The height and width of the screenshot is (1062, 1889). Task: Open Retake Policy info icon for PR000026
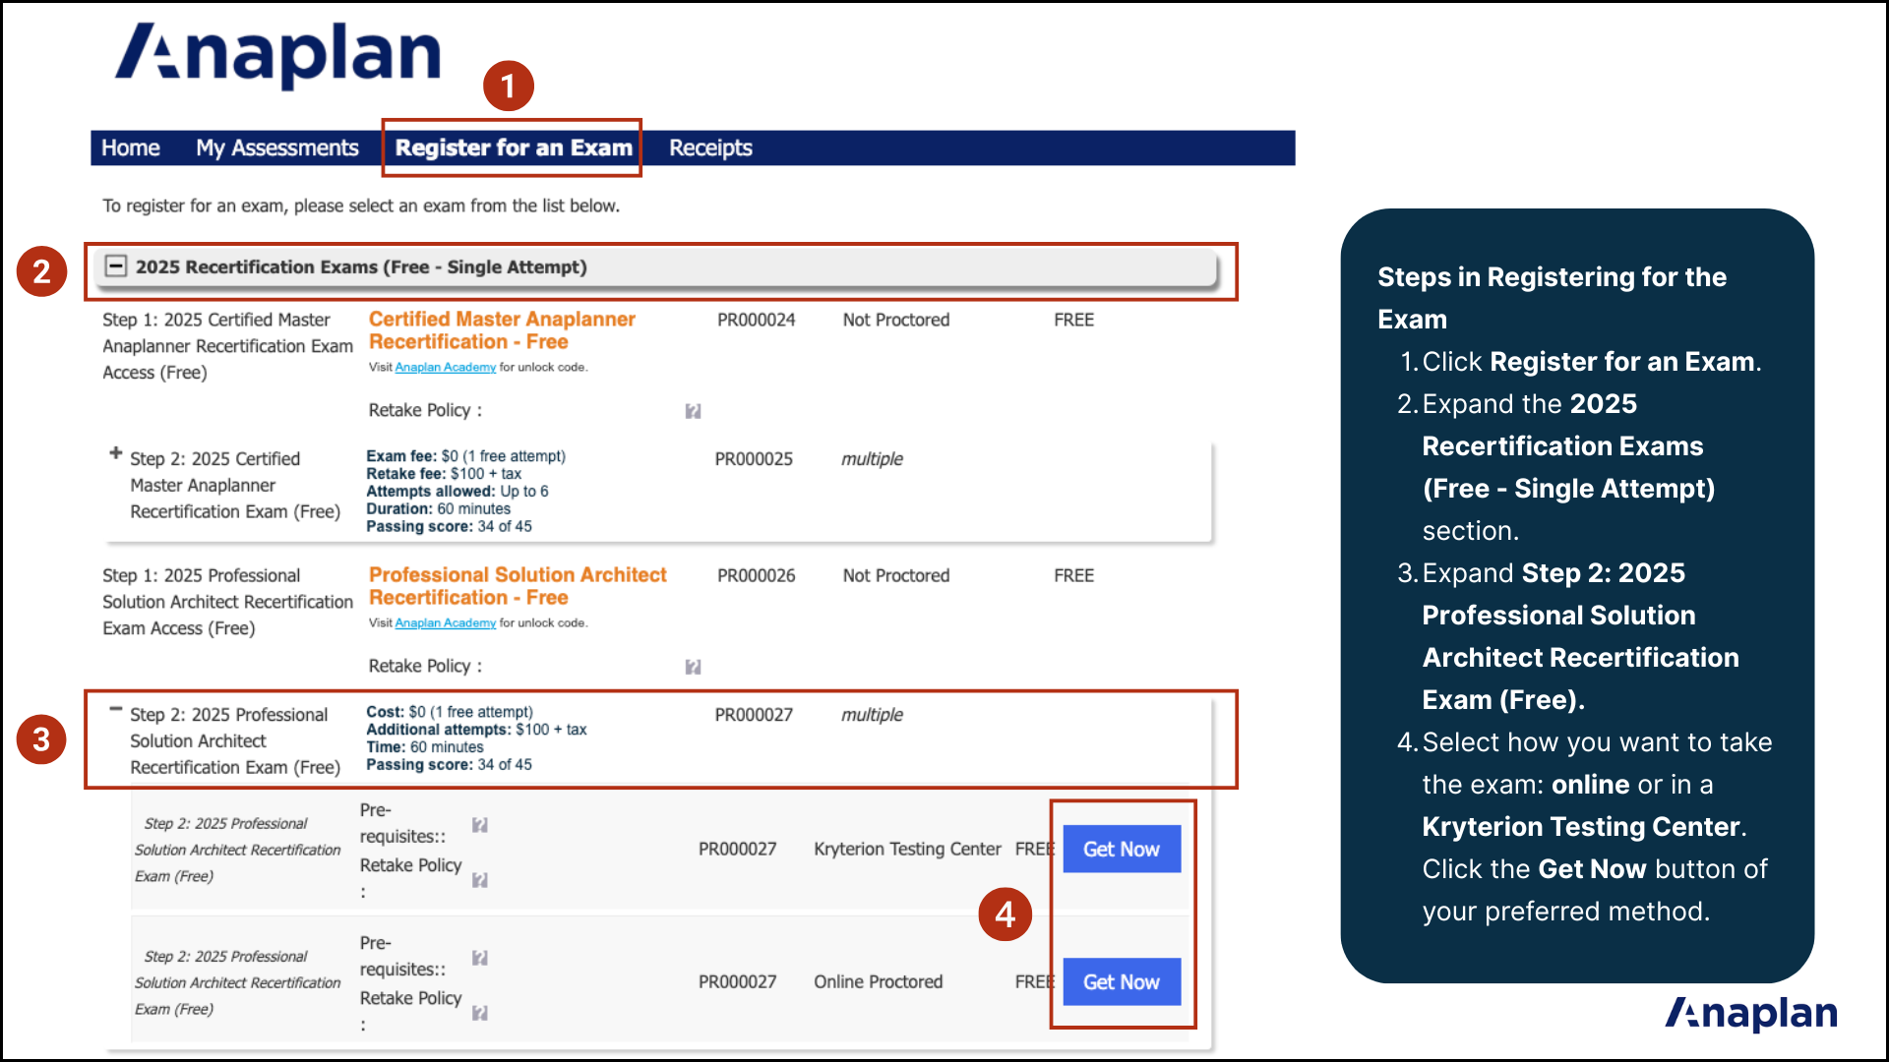pyautogui.click(x=693, y=667)
